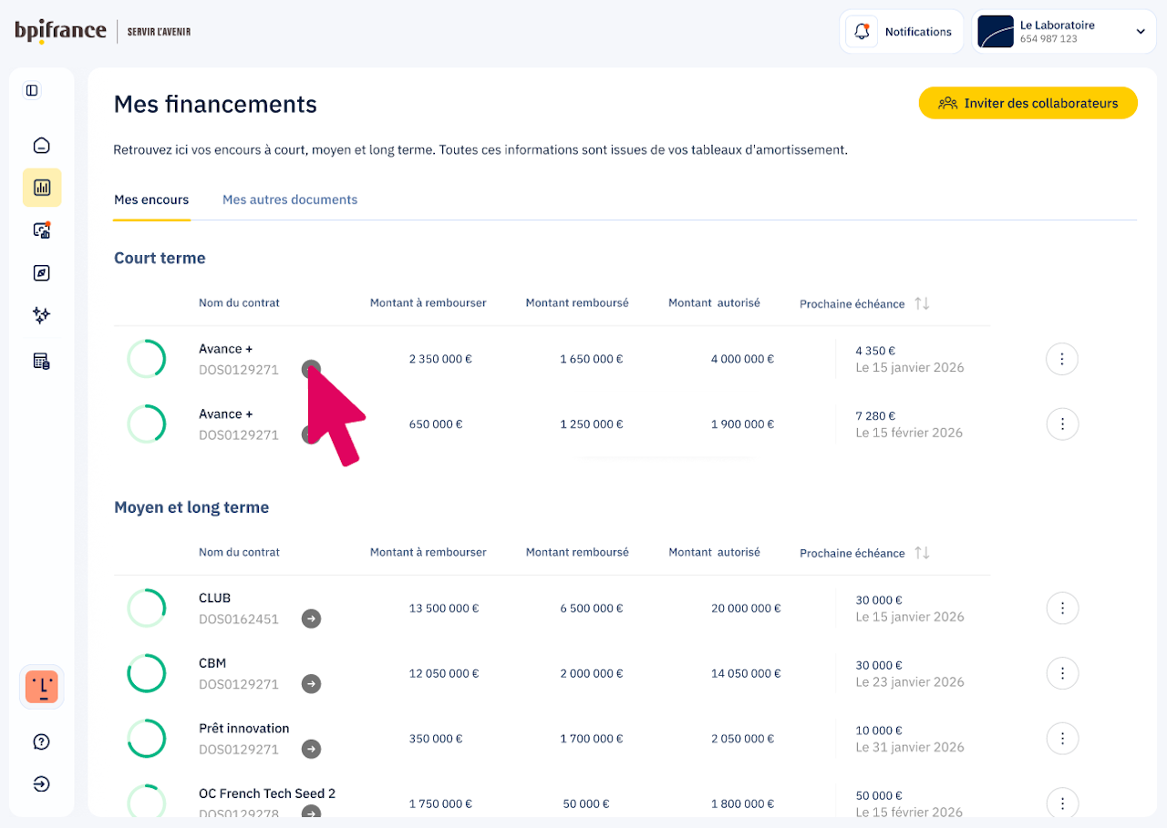
Task: Click the logout icon in sidebar
Action: tap(41, 784)
